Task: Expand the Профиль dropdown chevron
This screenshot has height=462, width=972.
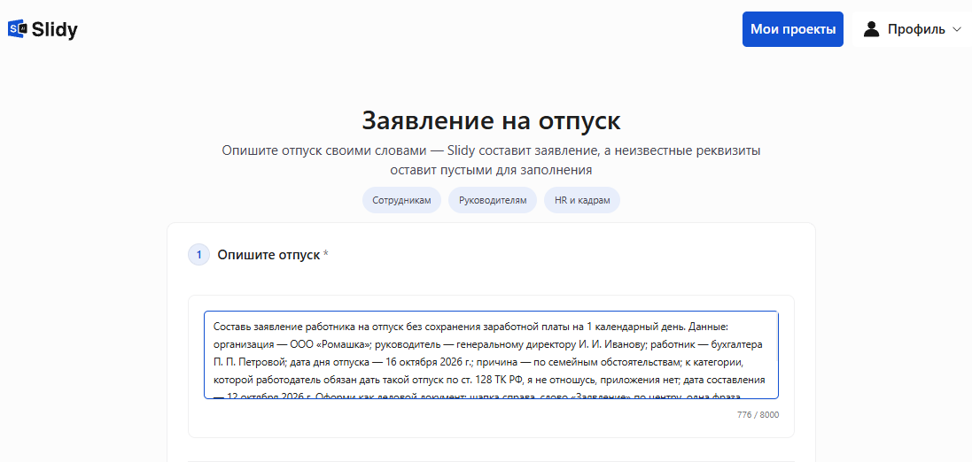Action: [955, 29]
